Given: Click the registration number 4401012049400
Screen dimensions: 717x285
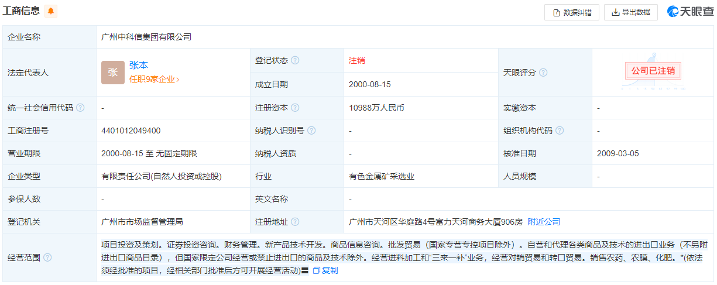Looking at the screenshot, I should pos(131,131).
